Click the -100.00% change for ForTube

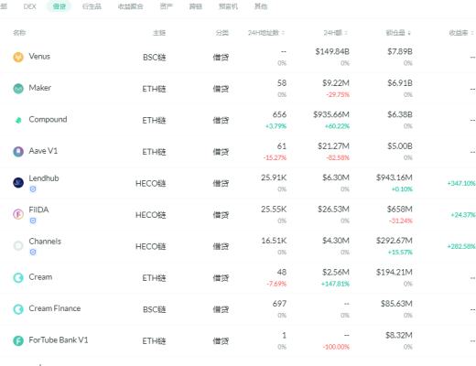336,347
